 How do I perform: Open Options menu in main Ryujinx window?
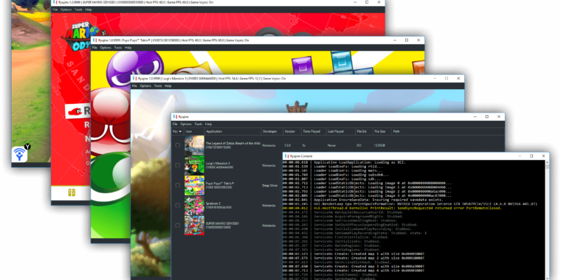(186, 125)
